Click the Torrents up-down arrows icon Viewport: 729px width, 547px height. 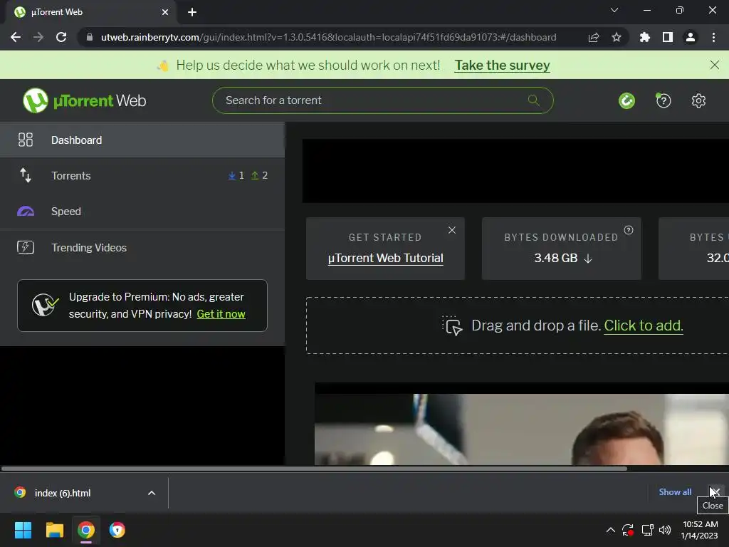tap(26, 175)
